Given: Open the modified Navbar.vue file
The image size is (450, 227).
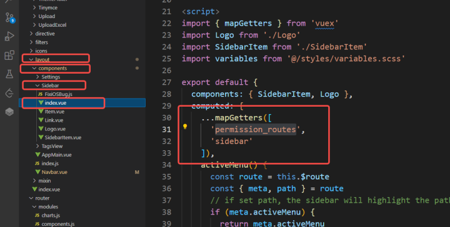Looking at the screenshot, I should pyautogui.click(x=54, y=172).
